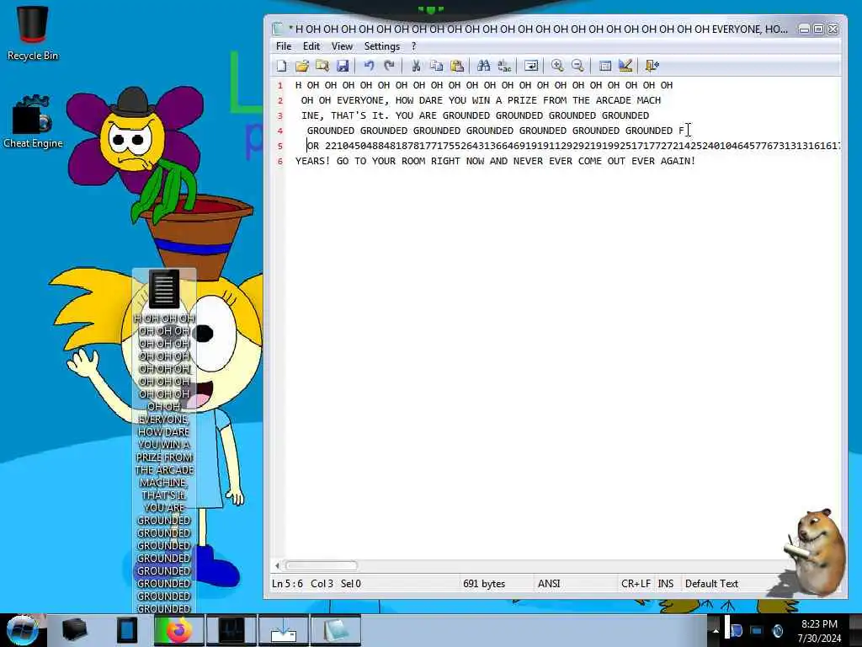
Task: Click the Browse files magnifier-folder icon
Action: click(322, 66)
